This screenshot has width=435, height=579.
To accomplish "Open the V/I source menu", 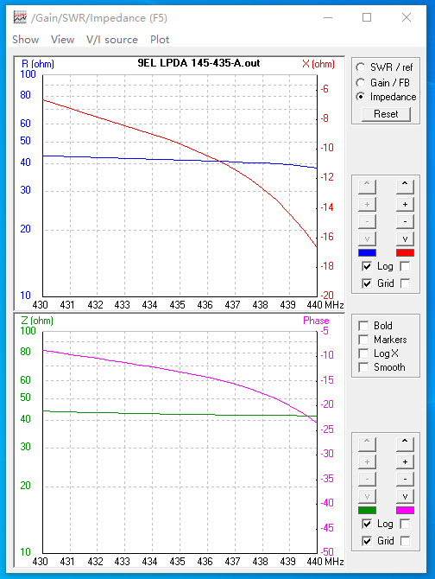I will (112, 40).
